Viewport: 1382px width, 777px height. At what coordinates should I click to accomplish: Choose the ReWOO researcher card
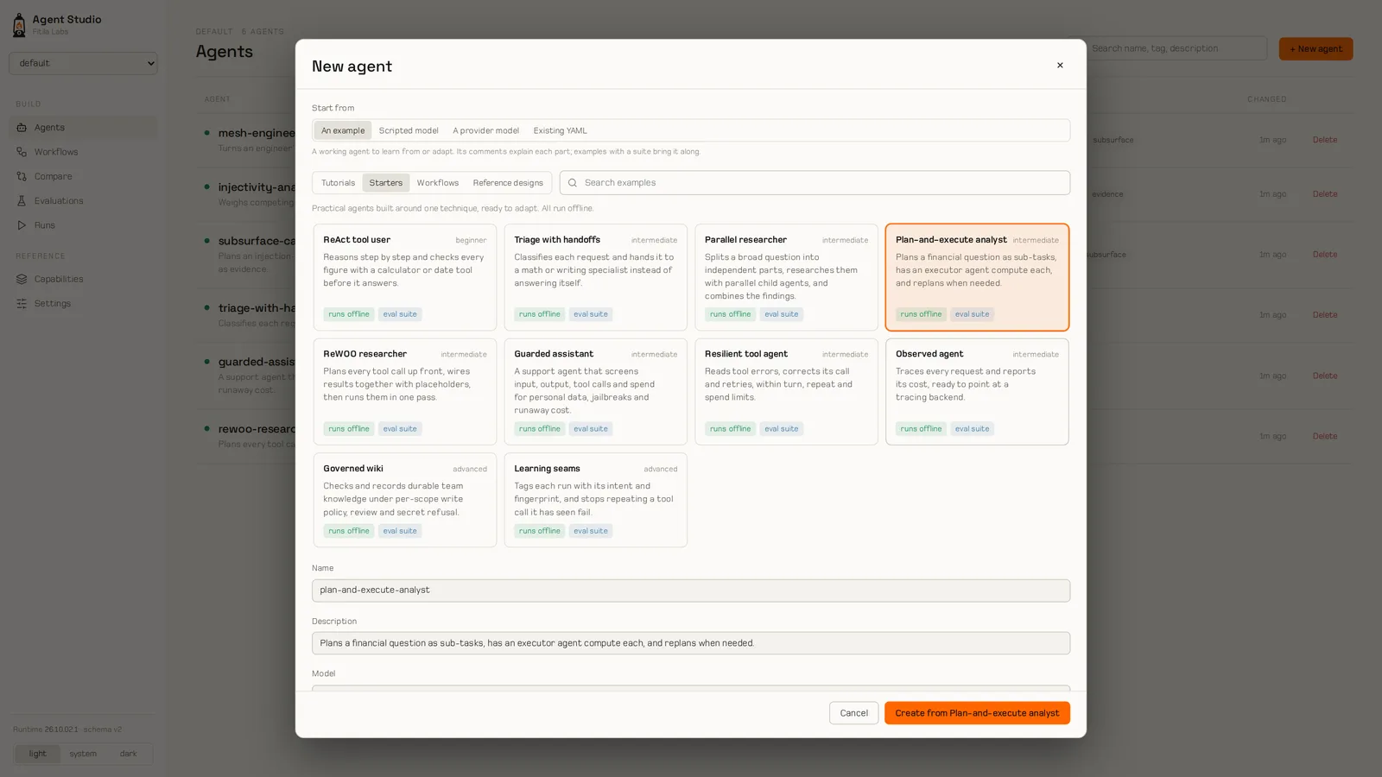click(x=405, y=392)
